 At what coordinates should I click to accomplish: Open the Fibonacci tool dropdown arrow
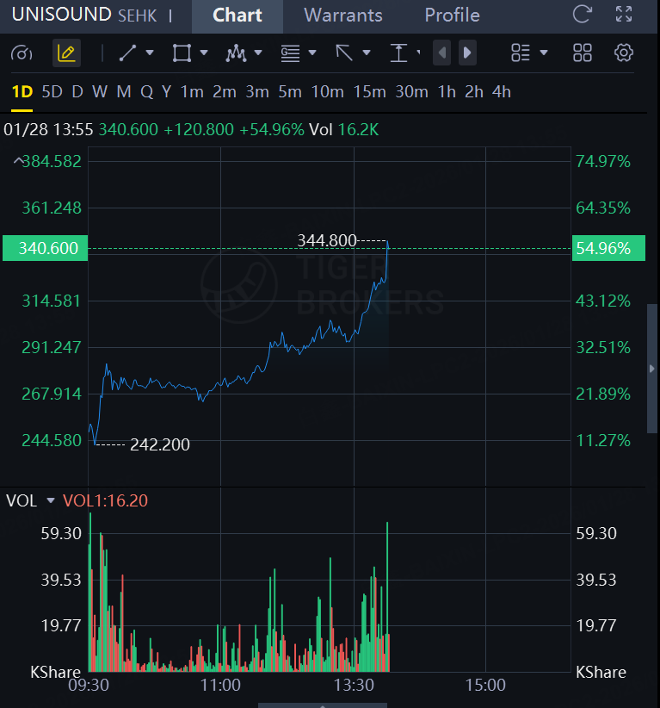tap(312, 53)
